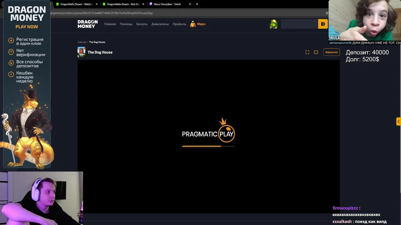
Task: Click the Вернуться button
Action: 331,52
